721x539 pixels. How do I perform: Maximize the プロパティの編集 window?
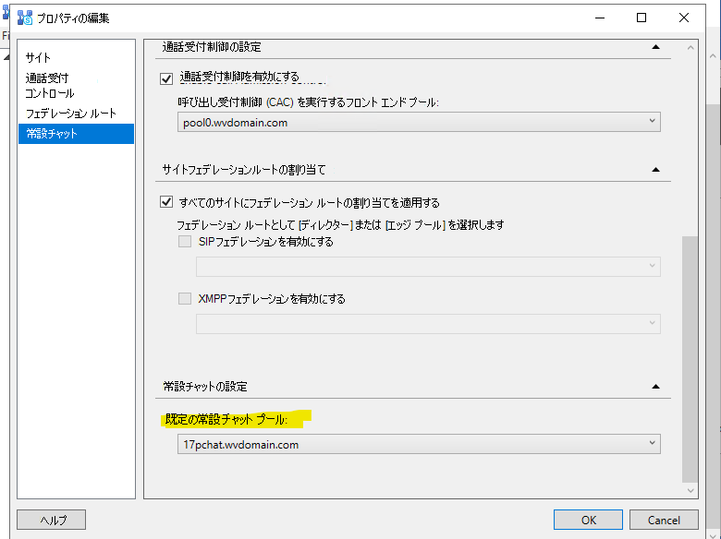(642, 18)
